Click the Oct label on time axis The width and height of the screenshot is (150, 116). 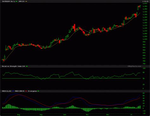(65, 115)
